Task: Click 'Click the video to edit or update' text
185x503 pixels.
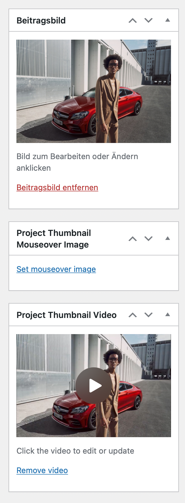Action: coord(75,451)
